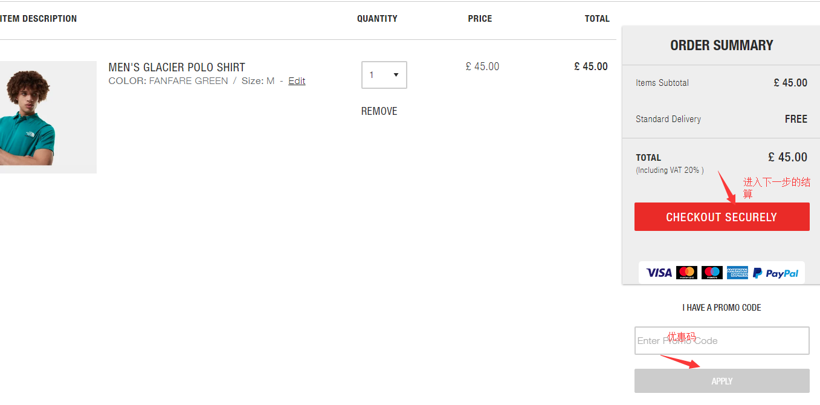Image resolution: width=820 pixels, height=405 pixels.
Task: Click the Quantity column header
Action: 377,19
